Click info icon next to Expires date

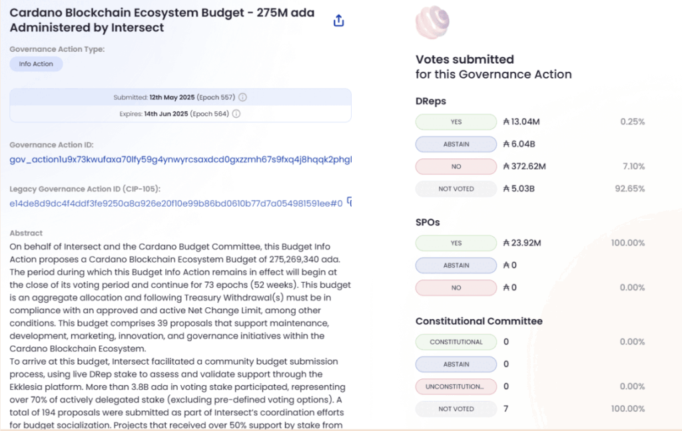coord(236,114)
